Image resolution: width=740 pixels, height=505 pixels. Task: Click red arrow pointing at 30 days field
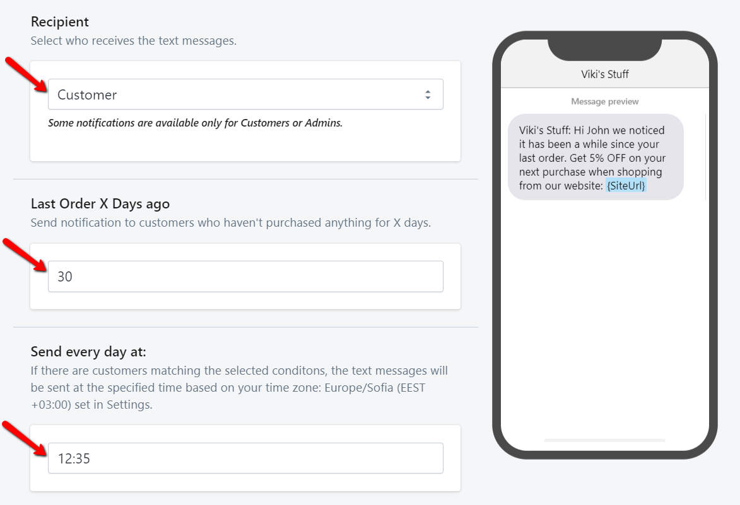pos(26,255)
